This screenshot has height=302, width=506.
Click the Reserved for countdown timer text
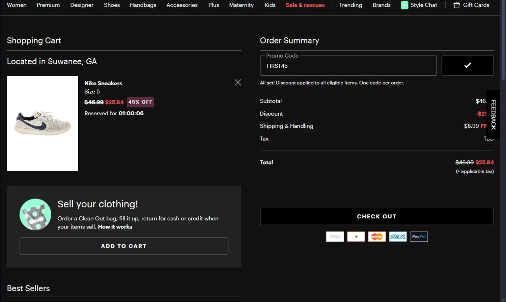pos(114,113)
